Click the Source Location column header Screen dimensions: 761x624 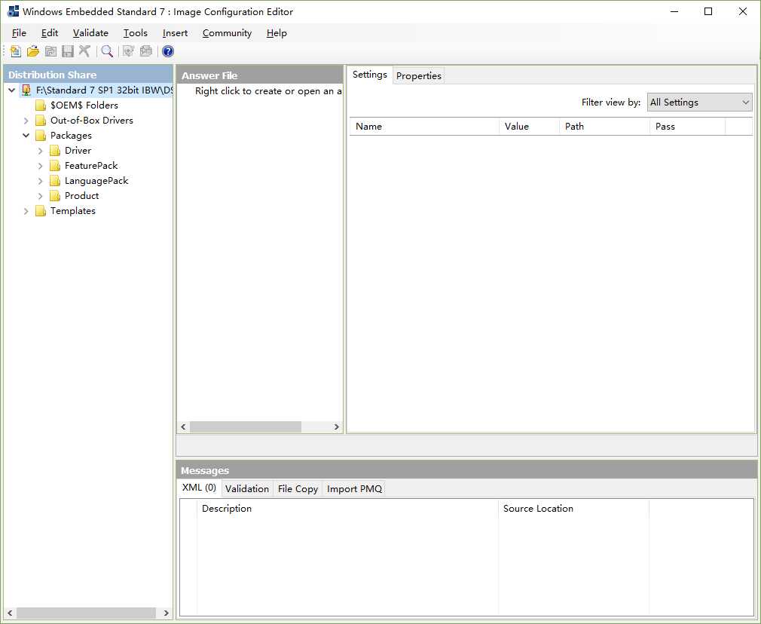point(573,509)
